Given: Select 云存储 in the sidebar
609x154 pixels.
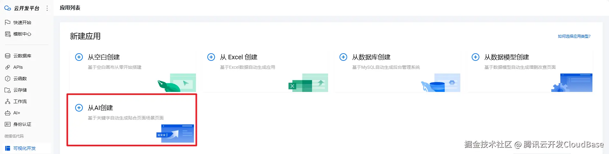Looking at the screenshot, I should pyautogui.click(x=20, y=90).
